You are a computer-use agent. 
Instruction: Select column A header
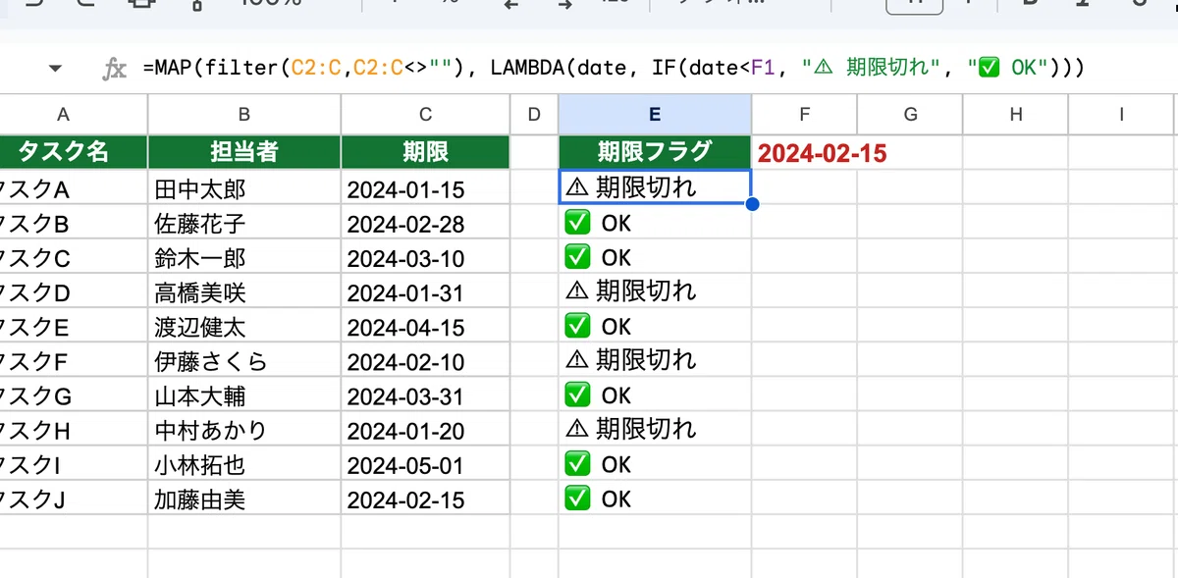pyautogui.click(x=64, y=115)
